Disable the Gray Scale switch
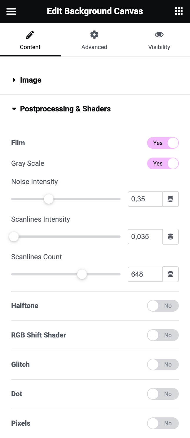The width and height of the screenshot is (190, 438). tap(163, 163)
